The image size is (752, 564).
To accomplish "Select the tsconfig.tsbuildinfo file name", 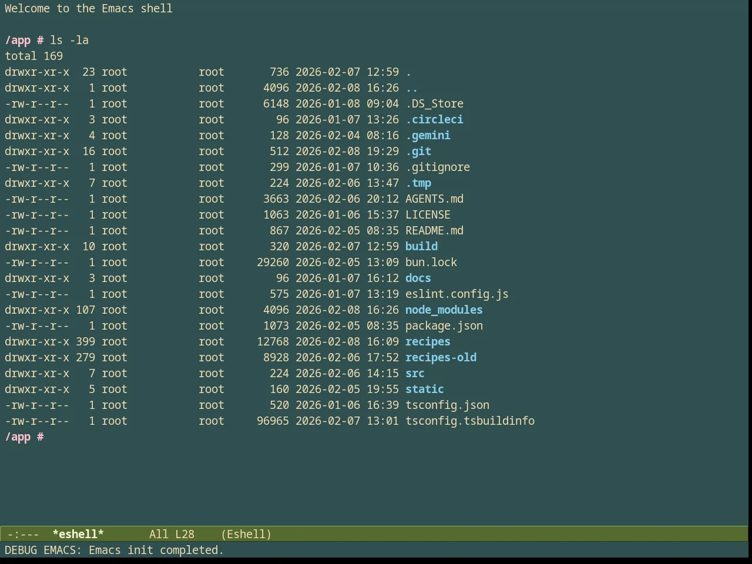I will [x=470, y=421].
